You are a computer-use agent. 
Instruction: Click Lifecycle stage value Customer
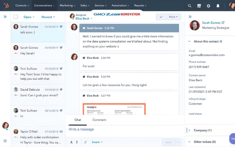click(195, 104)
